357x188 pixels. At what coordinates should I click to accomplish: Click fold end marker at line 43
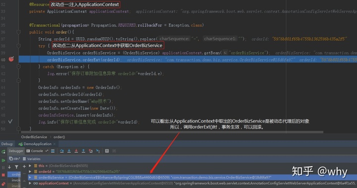click(19, 80)
